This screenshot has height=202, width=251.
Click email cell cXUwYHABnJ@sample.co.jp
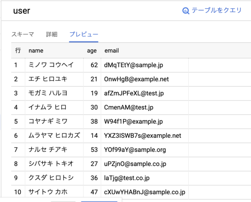[145, 192]
